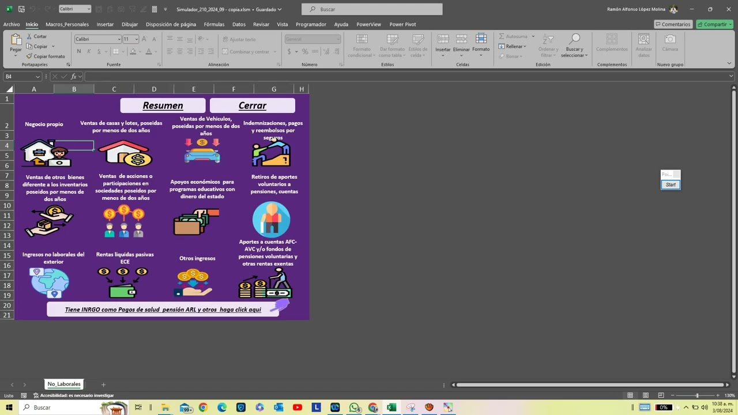Open the Programador tab

tap(311, 24)
